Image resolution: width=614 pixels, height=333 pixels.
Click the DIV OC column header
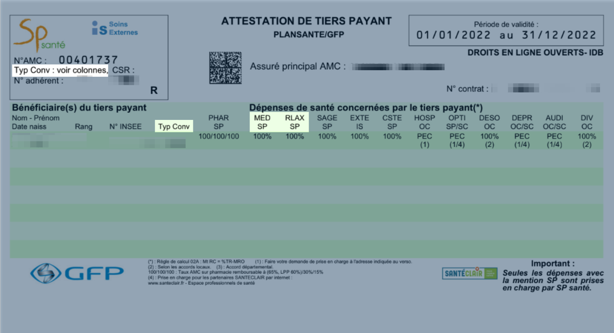(587, 122)
